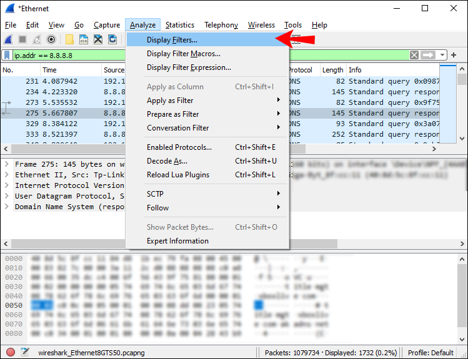468x359 pixels.
Task: Open capture options with the gear icon
Action: (51, 39)
